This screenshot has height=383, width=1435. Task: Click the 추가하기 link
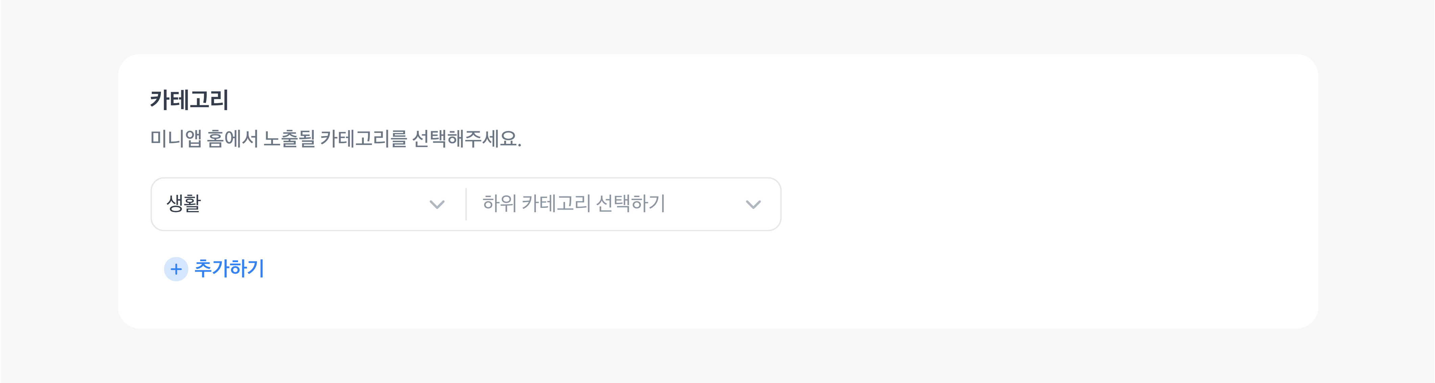[229, 269]
